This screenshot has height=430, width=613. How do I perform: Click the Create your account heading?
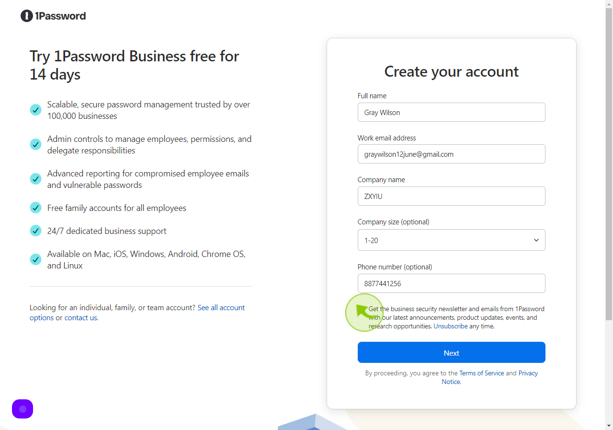pos(452,71)
